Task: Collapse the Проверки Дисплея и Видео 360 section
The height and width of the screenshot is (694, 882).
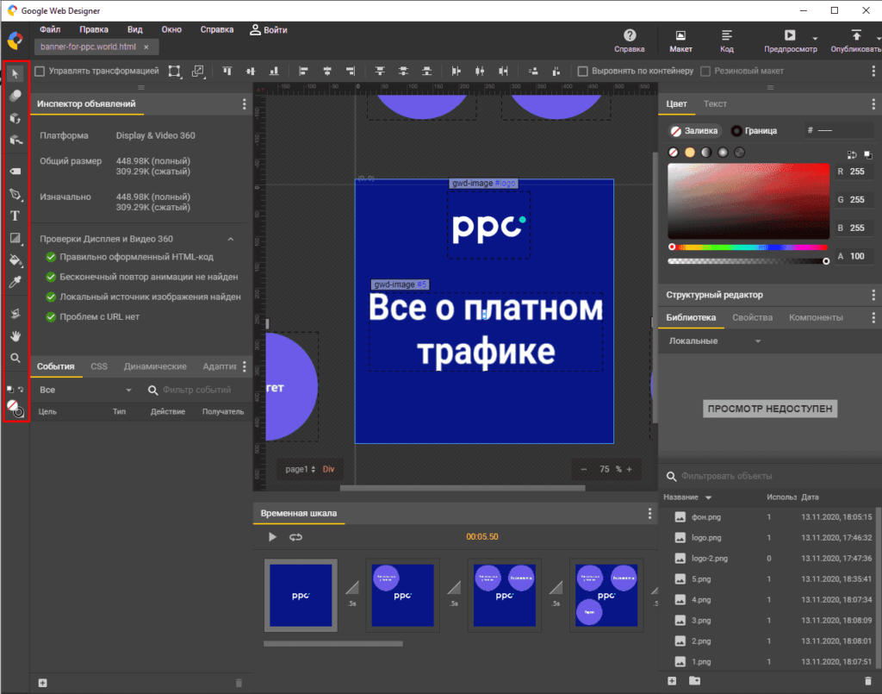Action: click(230, 239)
